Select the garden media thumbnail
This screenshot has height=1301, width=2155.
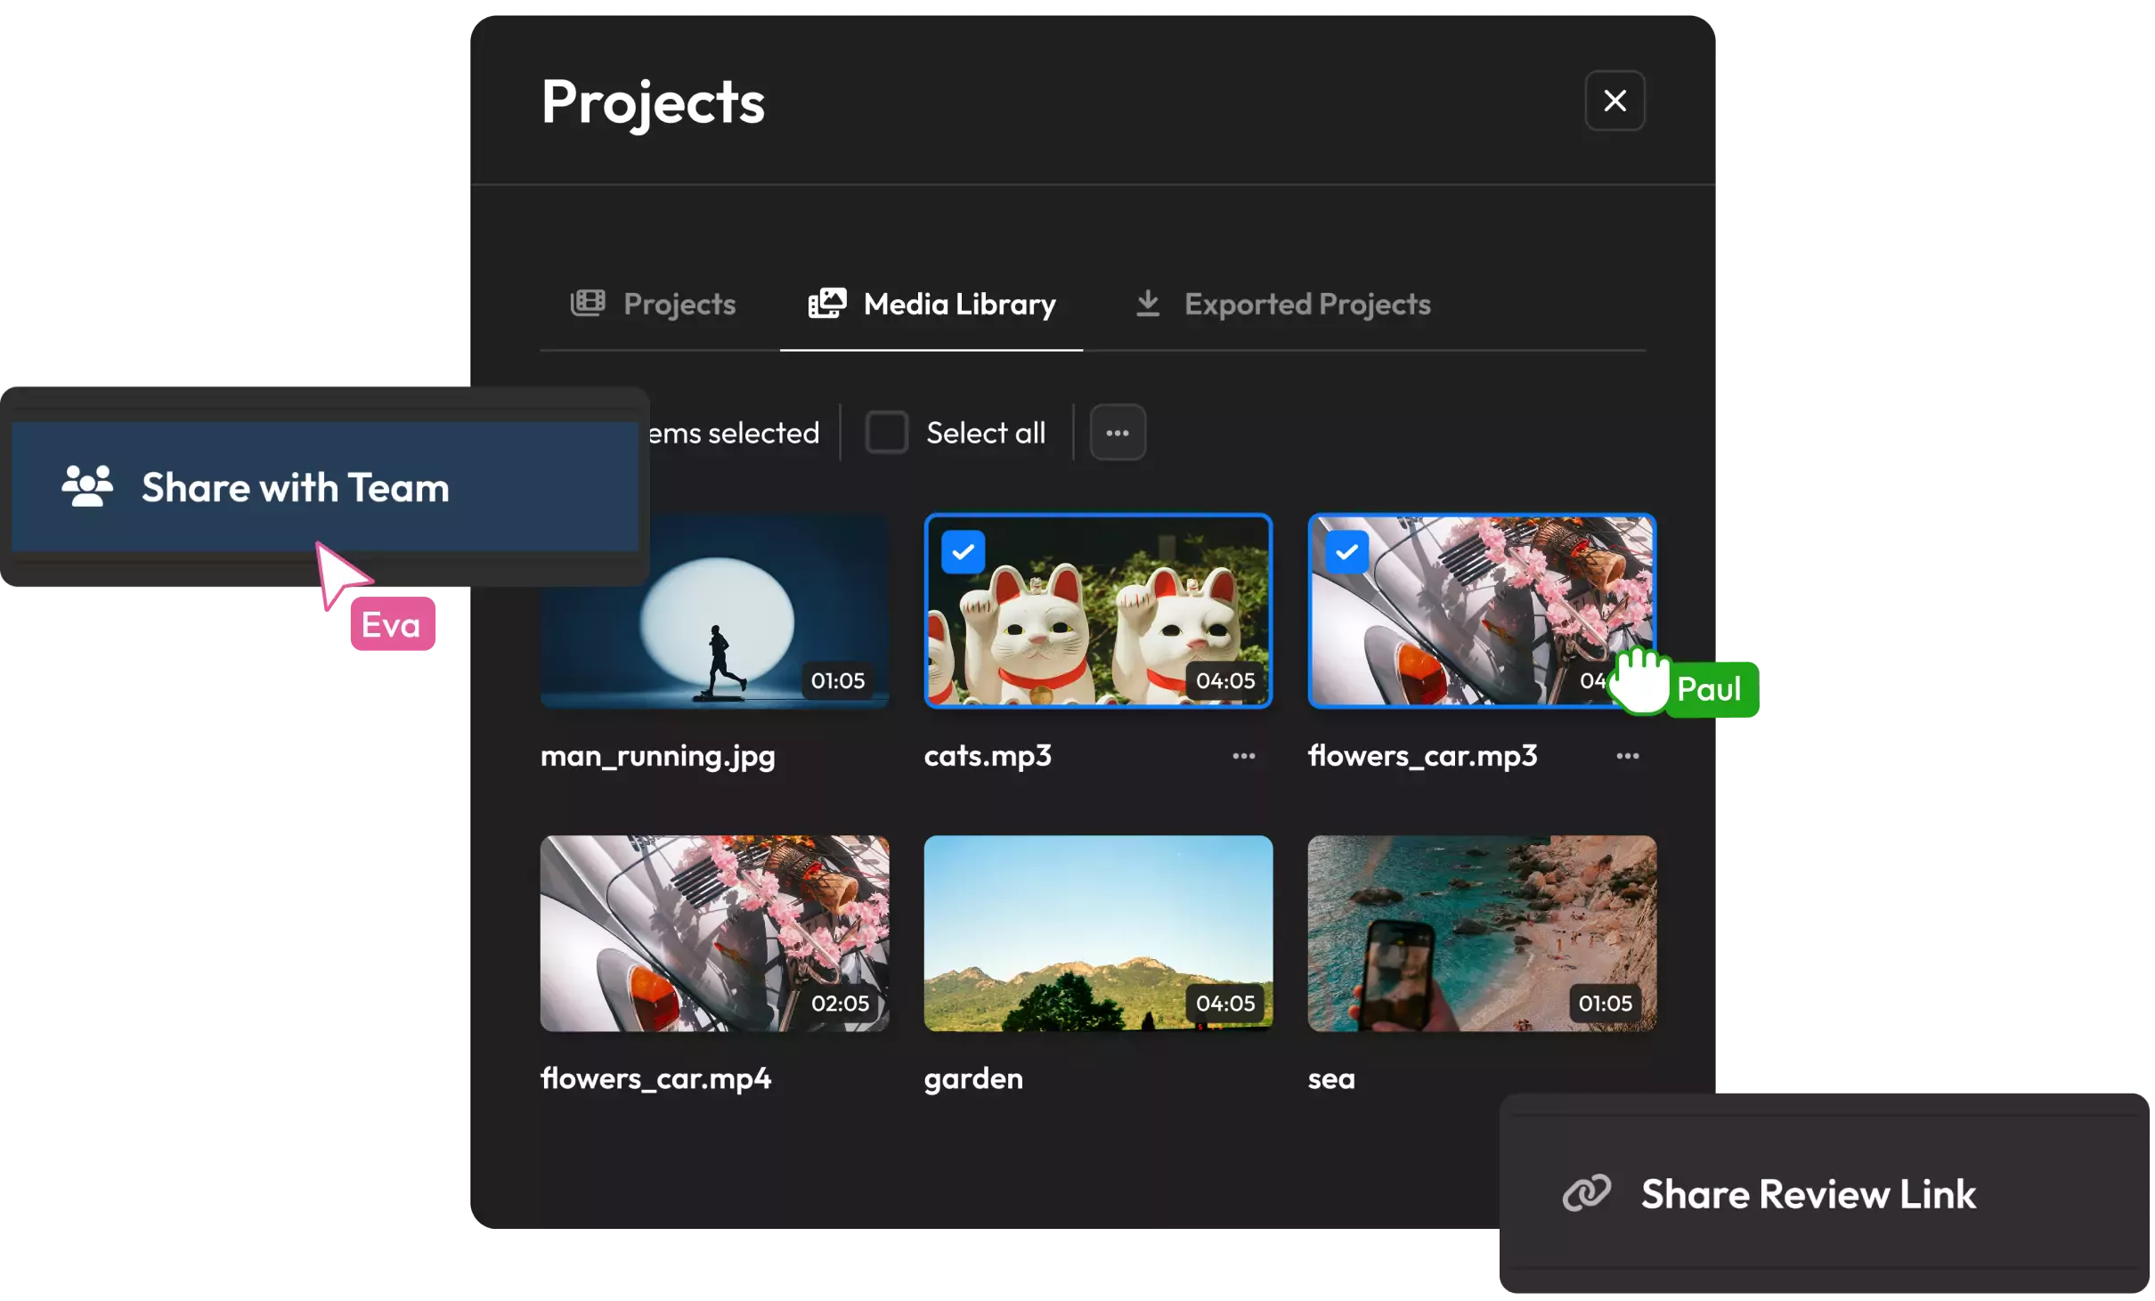1098,933
